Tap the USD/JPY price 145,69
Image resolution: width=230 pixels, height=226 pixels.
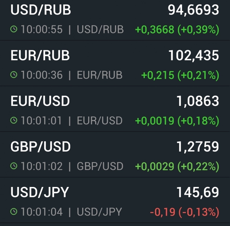198,192
